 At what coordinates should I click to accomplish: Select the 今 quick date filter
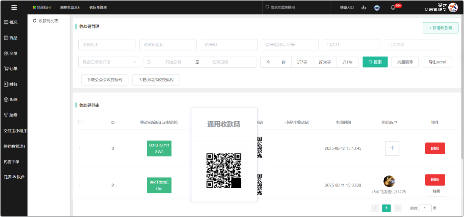click(268, 62)
